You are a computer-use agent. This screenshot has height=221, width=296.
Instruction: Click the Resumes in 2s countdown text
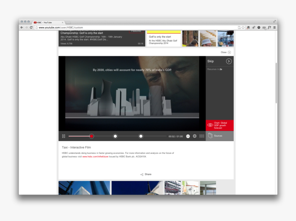(x=215, y=69)
